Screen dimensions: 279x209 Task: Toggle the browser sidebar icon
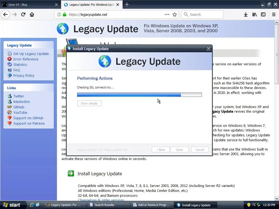(263, 14)
